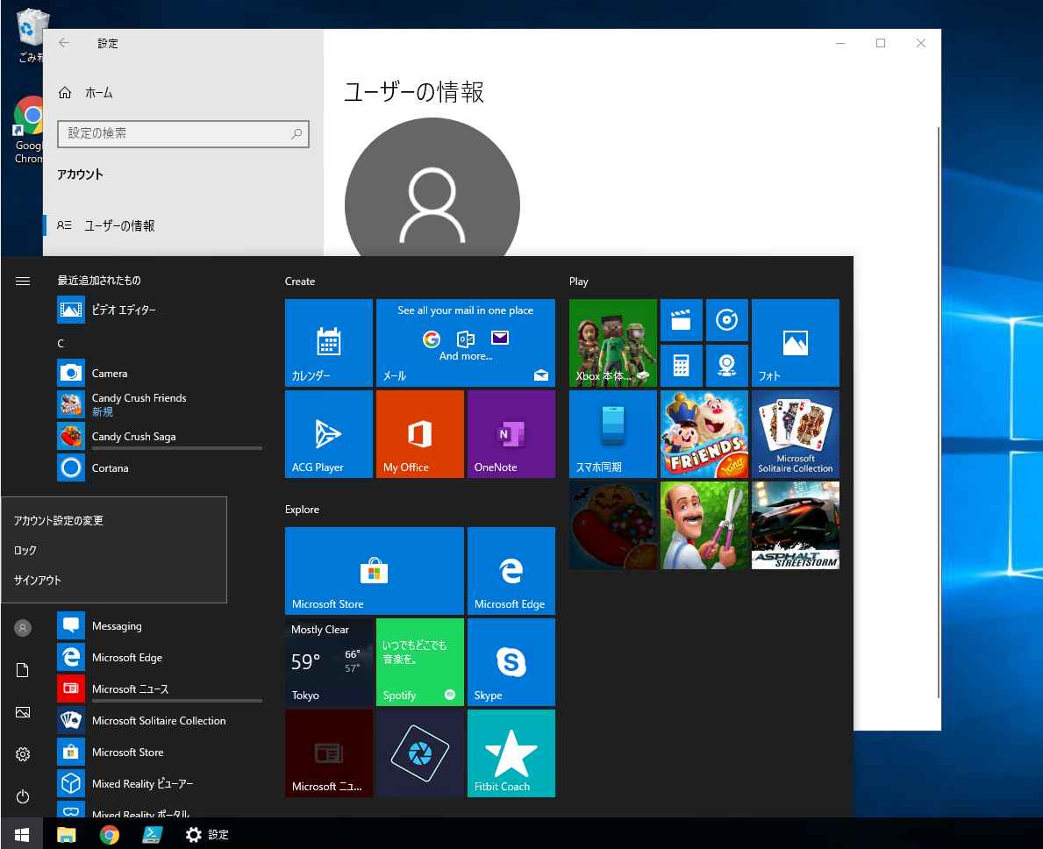Screen dimensions: 1043x849
Task: Click the "Explore" tile group header
Action: (x=302, y=510)
